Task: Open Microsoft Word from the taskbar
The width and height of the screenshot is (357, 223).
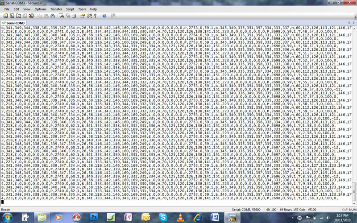Action: pyautogui.click(x=215, y=218)
